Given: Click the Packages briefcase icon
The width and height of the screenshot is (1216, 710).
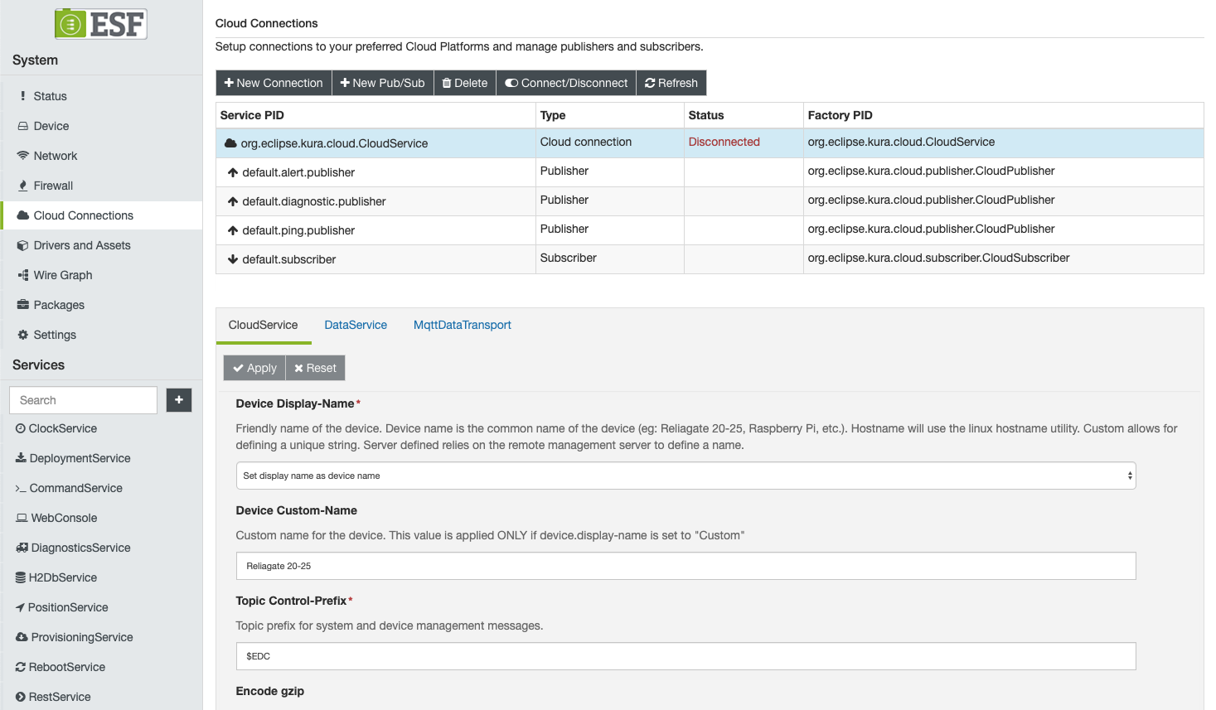Looking at the screenshot, I should [x=23, y=305].
